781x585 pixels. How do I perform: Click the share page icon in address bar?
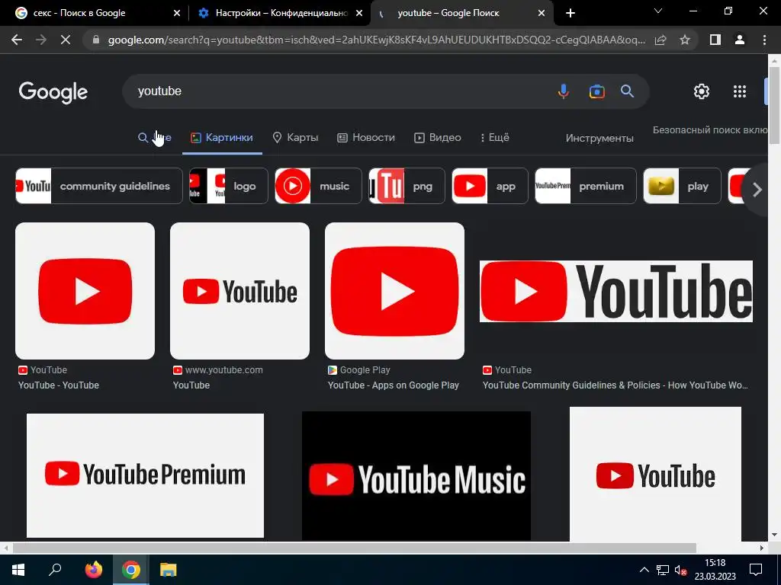660,40
